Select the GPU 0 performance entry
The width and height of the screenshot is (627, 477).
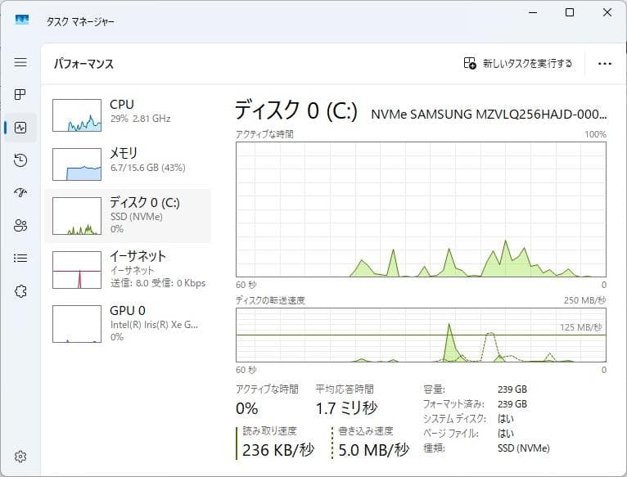(128, 324)
